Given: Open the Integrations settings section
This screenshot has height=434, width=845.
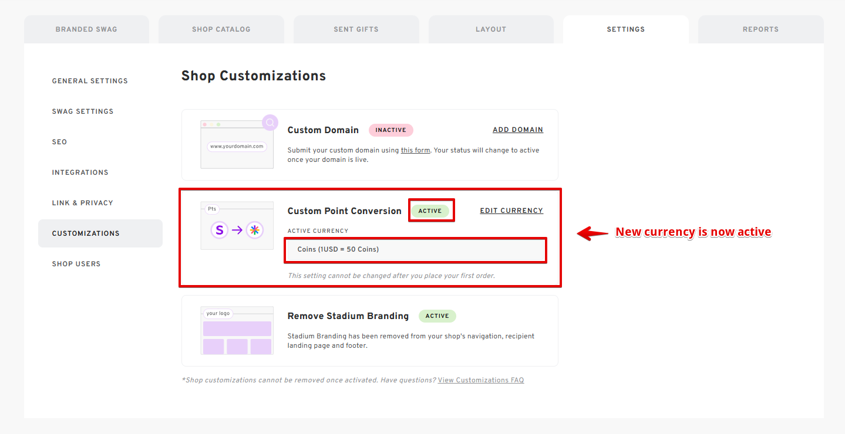Looking at the screenshot, I should 80,172.
